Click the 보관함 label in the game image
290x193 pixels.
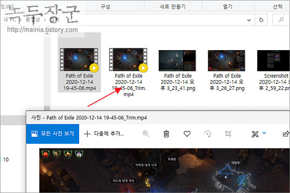pos(172,159)
